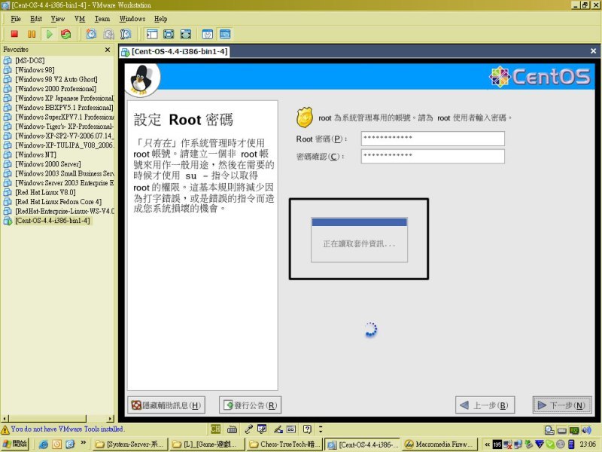The image size is (602, 452).
Task: Open the View menu
Action: [58, 19]
